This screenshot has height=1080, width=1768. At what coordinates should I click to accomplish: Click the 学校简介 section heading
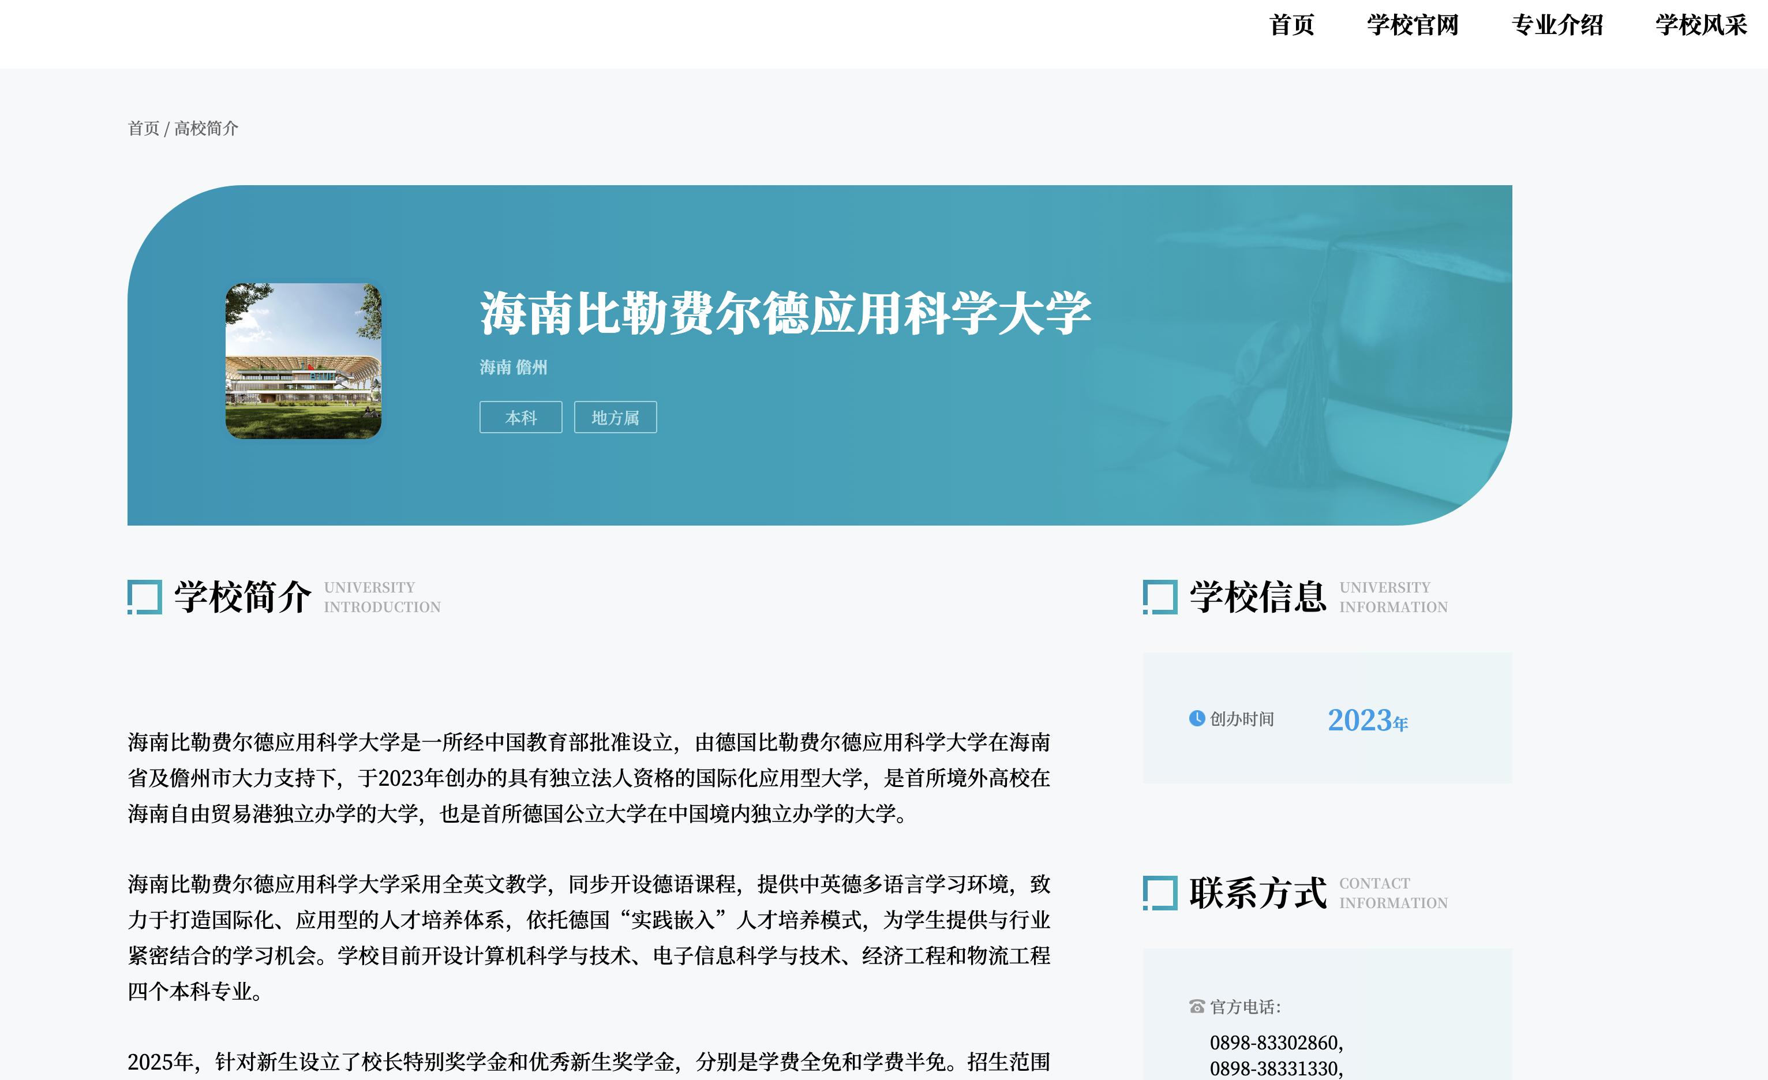click(242, 597)
